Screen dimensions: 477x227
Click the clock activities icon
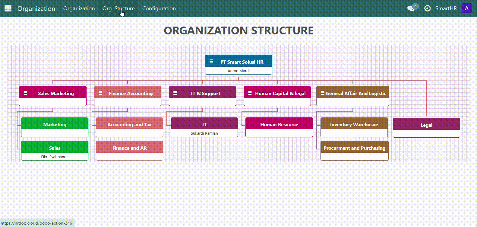tap(427, 8)
